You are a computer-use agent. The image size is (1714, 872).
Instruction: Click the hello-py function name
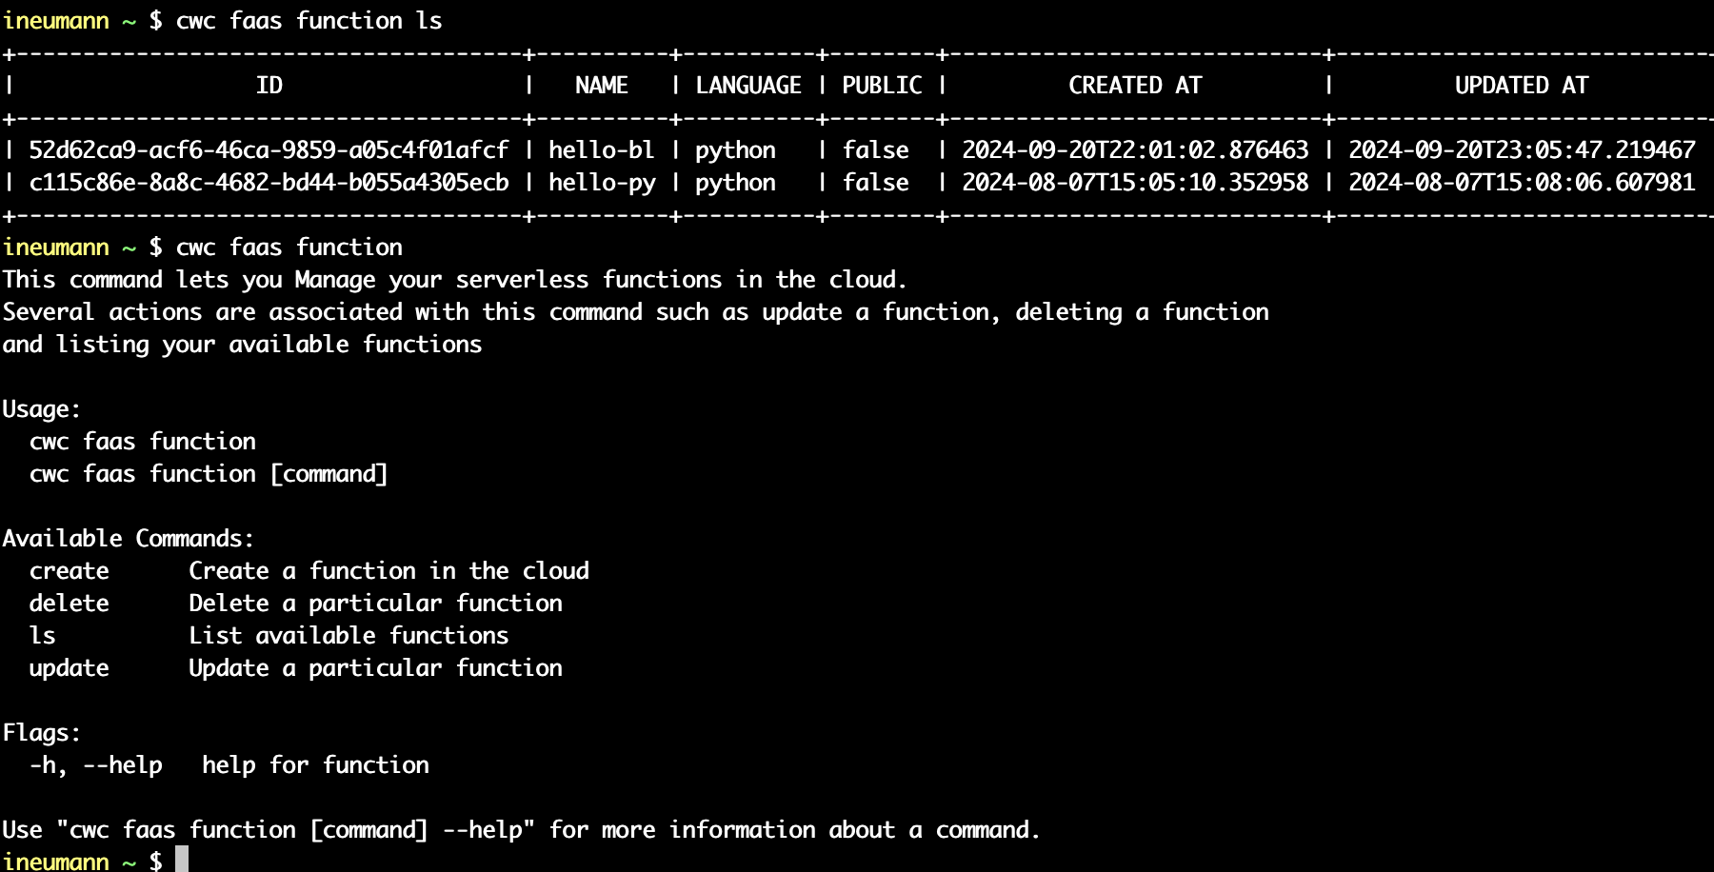[x=601, y=183]
